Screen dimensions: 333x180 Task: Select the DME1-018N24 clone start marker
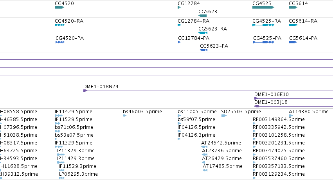[x=85, y=91]
